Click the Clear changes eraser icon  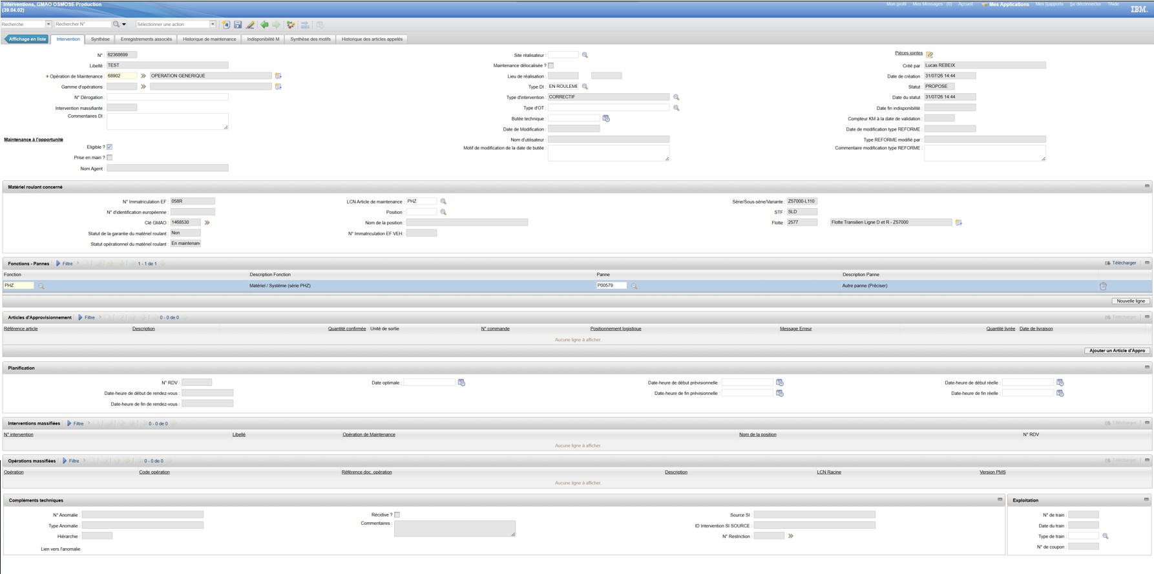250,25
